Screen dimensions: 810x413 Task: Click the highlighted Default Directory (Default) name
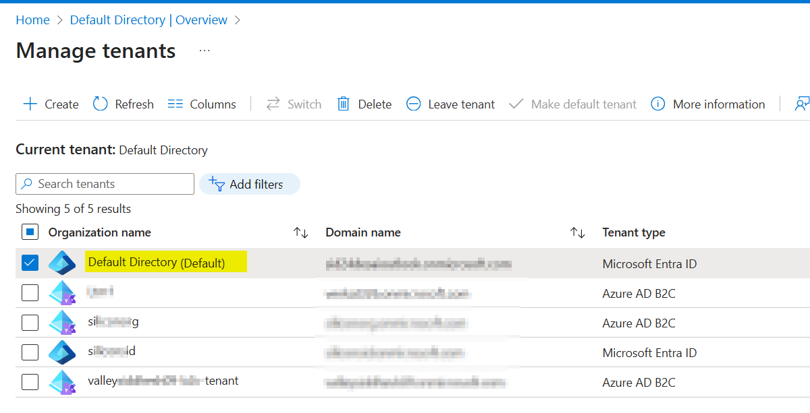[157, 262]
